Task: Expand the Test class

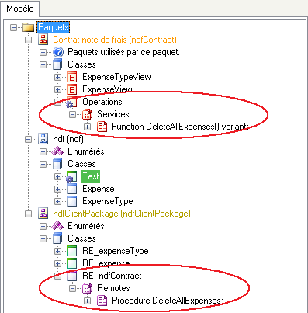Action: (x=57, y=176)
